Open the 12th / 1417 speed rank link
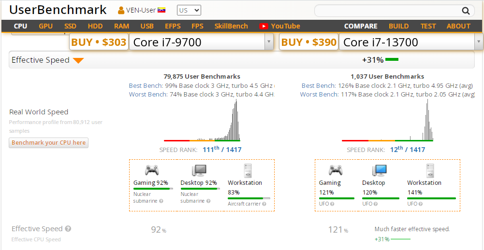This screenshot has height=250, width=484. tap(408, 150)
